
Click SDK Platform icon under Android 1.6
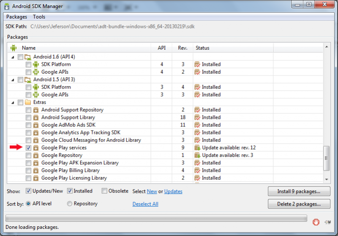[36, 64]
